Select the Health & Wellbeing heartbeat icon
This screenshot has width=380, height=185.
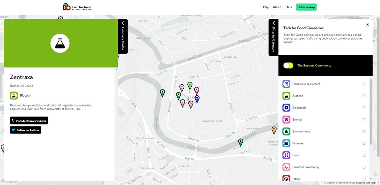tap(286, 167)
